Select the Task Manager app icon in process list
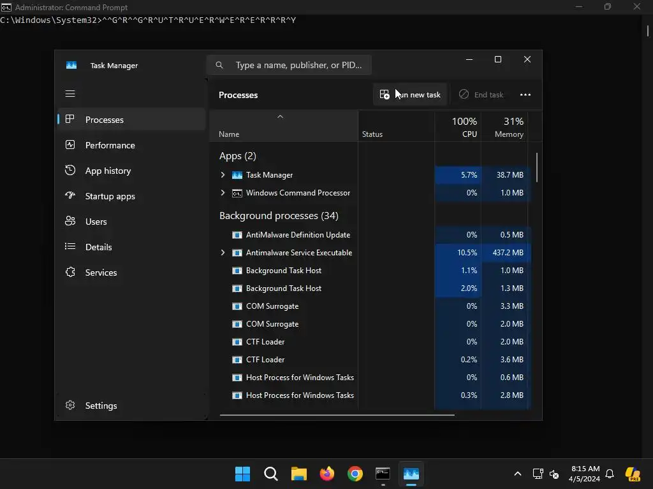The height and width of the screenshot is (489, 653). 237,175
